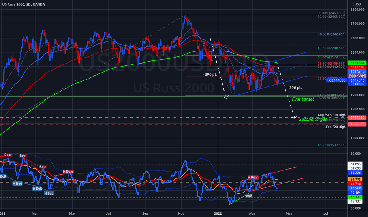368x217 pixels.
Task: Select the 1696.715 dashed level tag
Action: [357, 124]
